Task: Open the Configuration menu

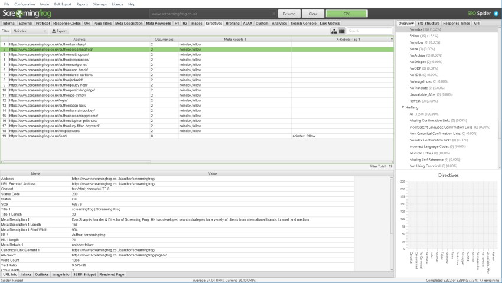Action: 25,4
